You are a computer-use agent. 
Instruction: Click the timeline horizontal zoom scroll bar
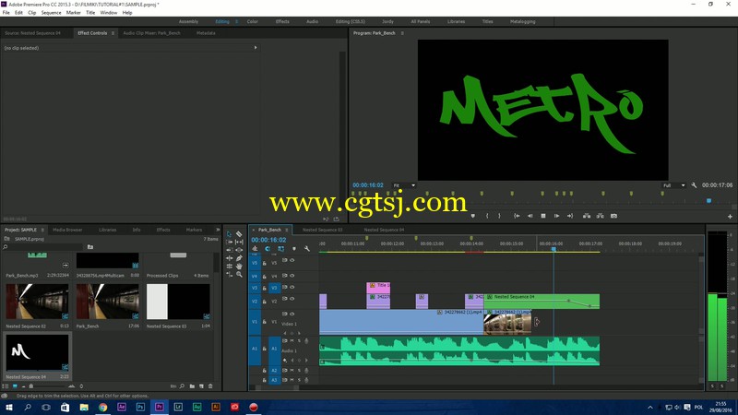coord(277,388)
